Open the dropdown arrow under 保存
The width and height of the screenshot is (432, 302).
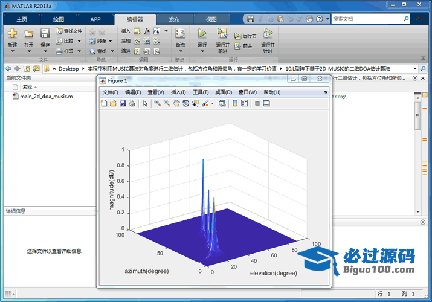pyautogui.click(x=45, y=51)
